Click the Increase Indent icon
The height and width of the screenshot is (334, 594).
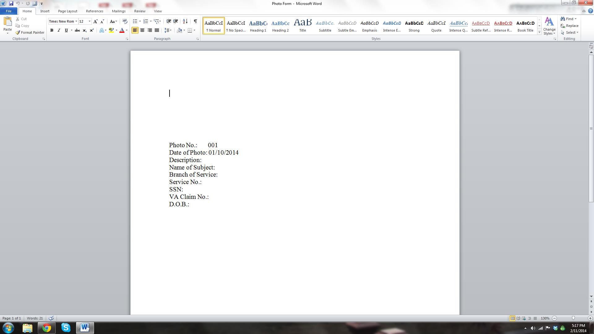pyautogui.click(x=175, y=21)
